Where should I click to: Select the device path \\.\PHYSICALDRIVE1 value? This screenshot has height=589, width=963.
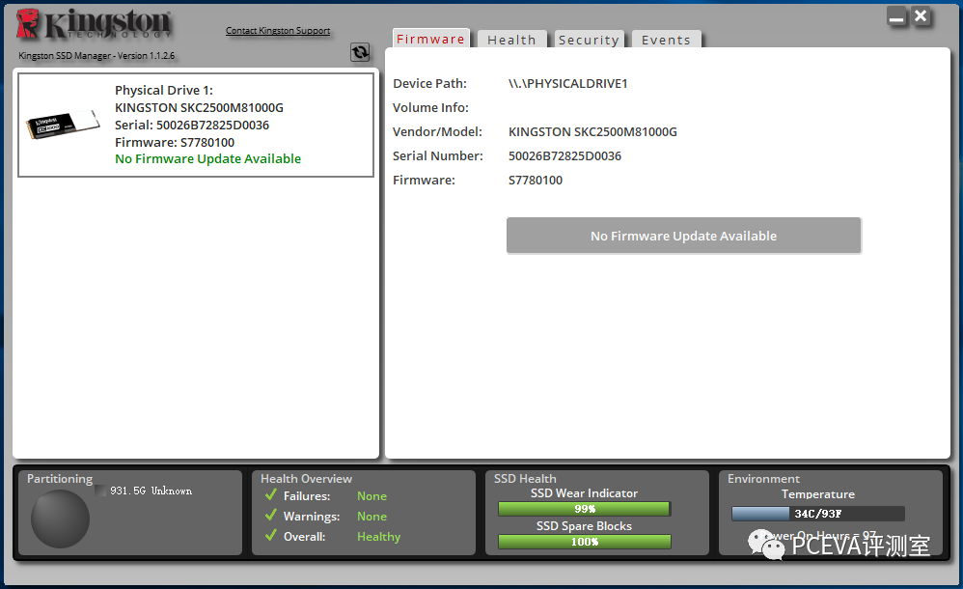(567, 84)
